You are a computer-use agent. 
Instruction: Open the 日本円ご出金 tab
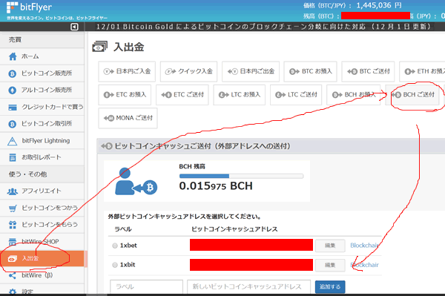point(251,71)
